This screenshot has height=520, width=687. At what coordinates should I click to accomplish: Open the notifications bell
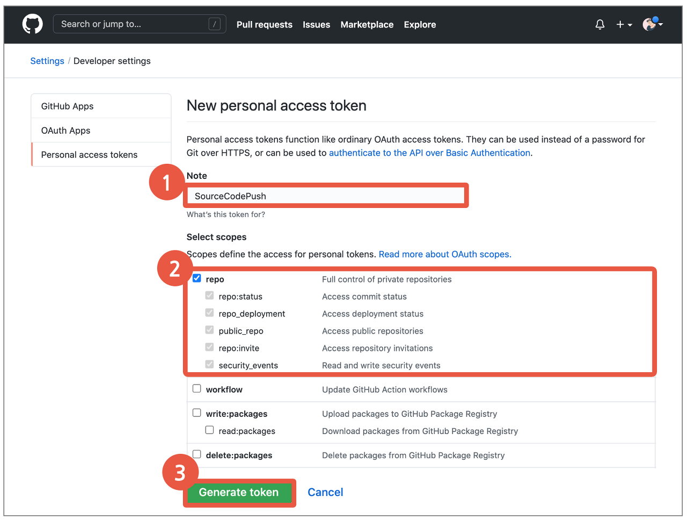(x=600, y=24)
